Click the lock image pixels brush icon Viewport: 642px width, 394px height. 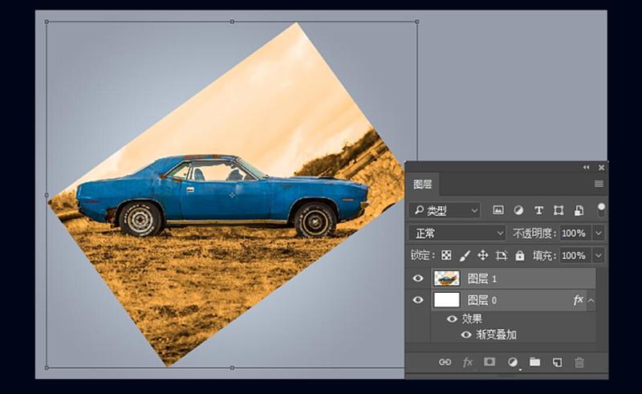[x=465, y=255]
